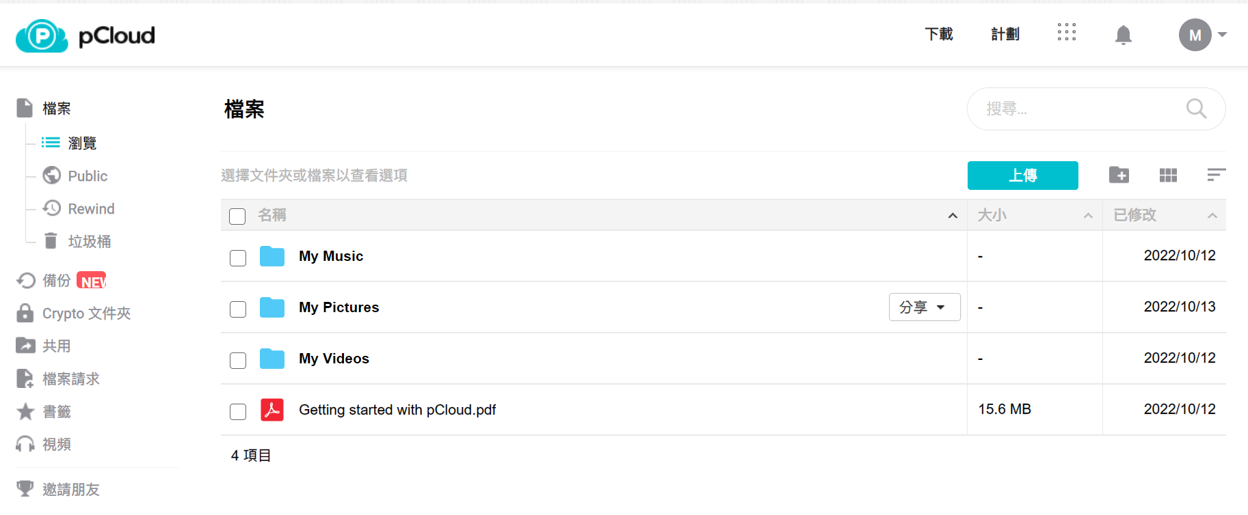Switch to grid view layout icon

(x=1168, y=176)
